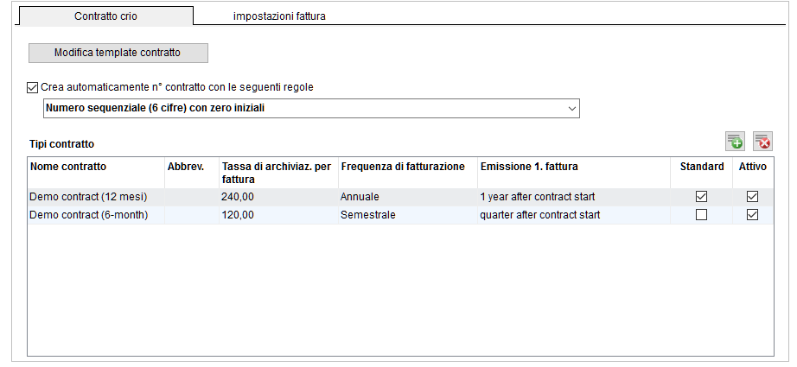This screenshot has width=797, height=367.
Task: Uncheck Attivo for Demo contract (6-month)
Action: (752, 215)
